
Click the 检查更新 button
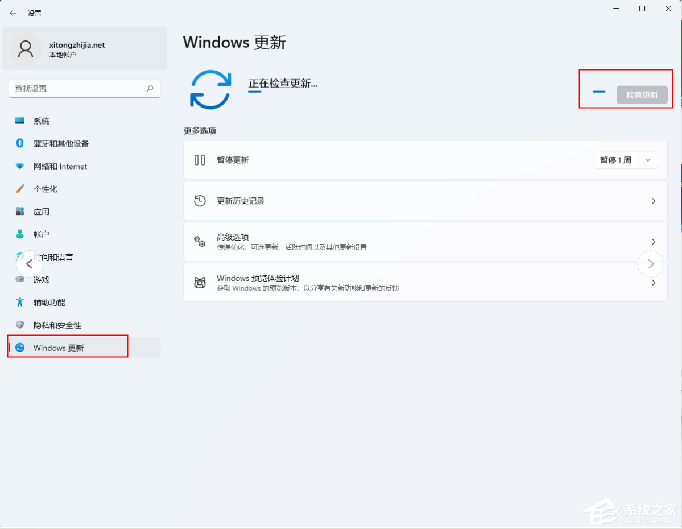tap(642, 94)
